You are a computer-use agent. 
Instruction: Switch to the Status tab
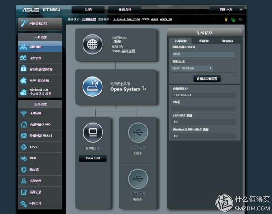228,41
